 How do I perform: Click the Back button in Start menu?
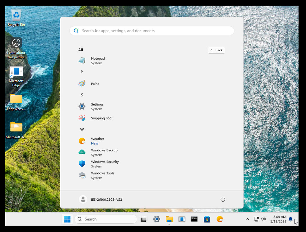click(x=216, y=50)
